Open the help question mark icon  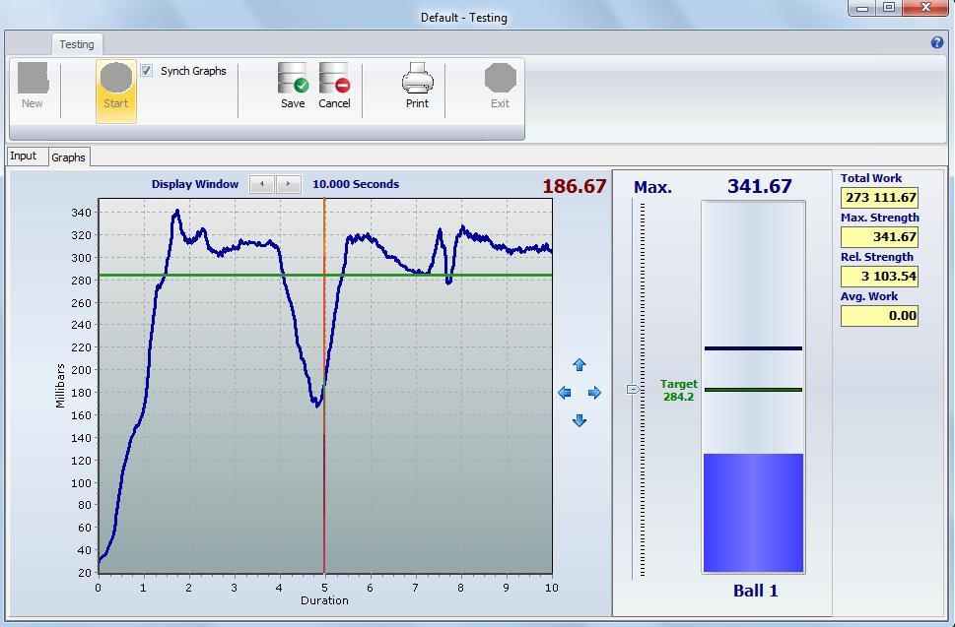click(x=937, y=43)
